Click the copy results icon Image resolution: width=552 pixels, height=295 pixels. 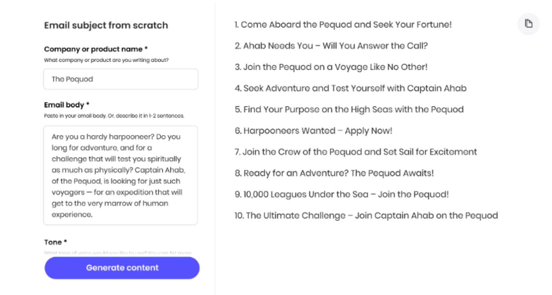click(529, 24)
